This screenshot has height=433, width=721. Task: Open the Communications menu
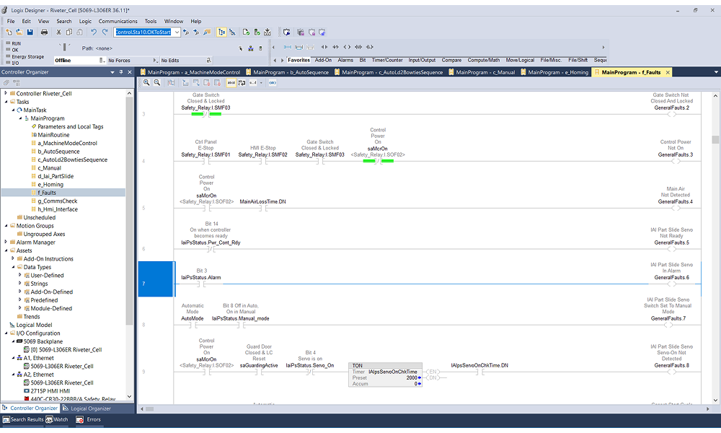[x=118, y=22]
